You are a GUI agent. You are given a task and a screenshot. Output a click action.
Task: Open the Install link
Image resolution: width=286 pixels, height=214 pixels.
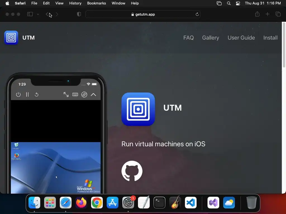(270, 38)
